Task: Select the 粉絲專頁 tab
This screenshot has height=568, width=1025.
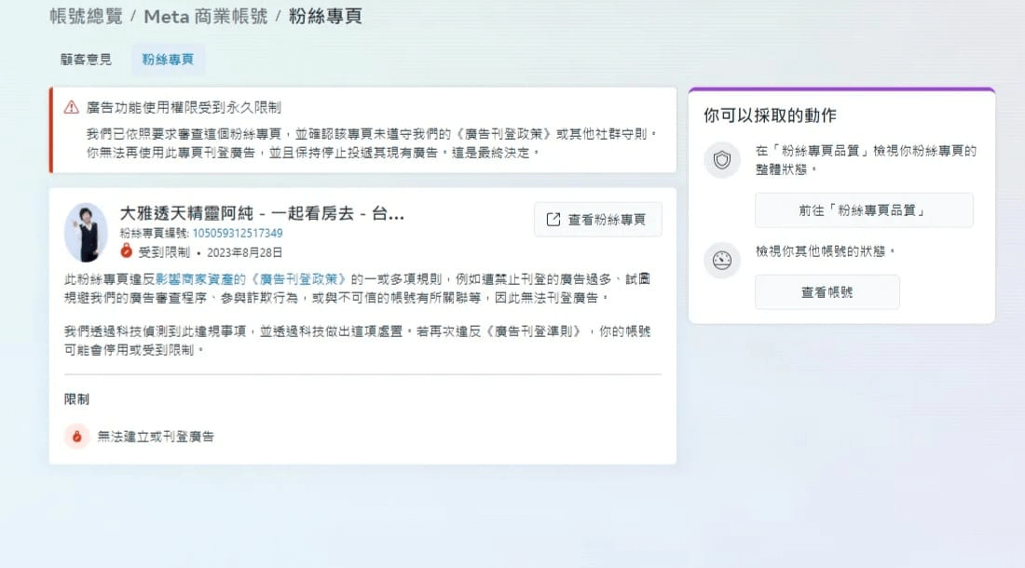Action: point(168,60)
